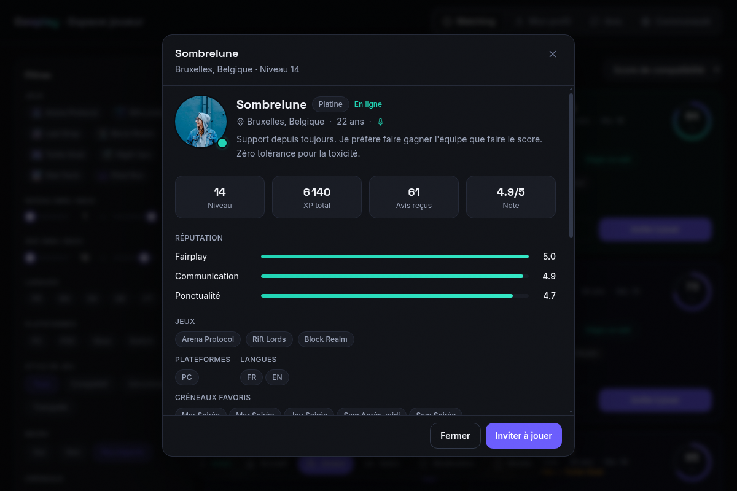737x491 pixels.
Task: Click the Ponctualité score value 4.7
Action: point(549,296)
